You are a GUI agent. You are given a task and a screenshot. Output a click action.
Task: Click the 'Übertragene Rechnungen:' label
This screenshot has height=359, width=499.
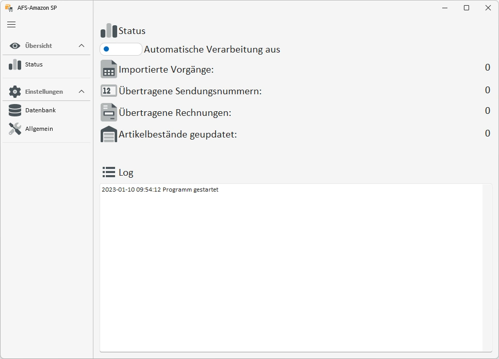coord(175,113)
